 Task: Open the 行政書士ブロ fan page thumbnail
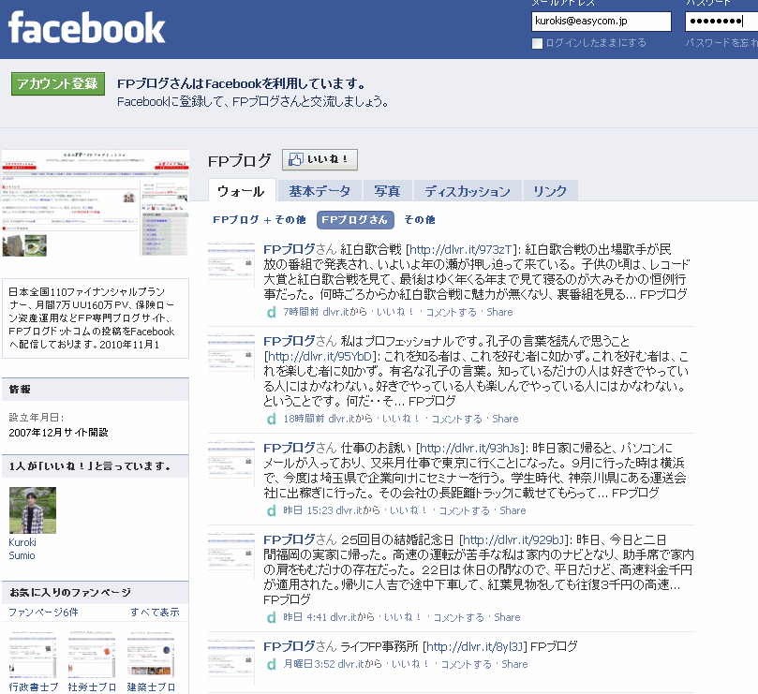pyautogui.click(x=33, y=655)
